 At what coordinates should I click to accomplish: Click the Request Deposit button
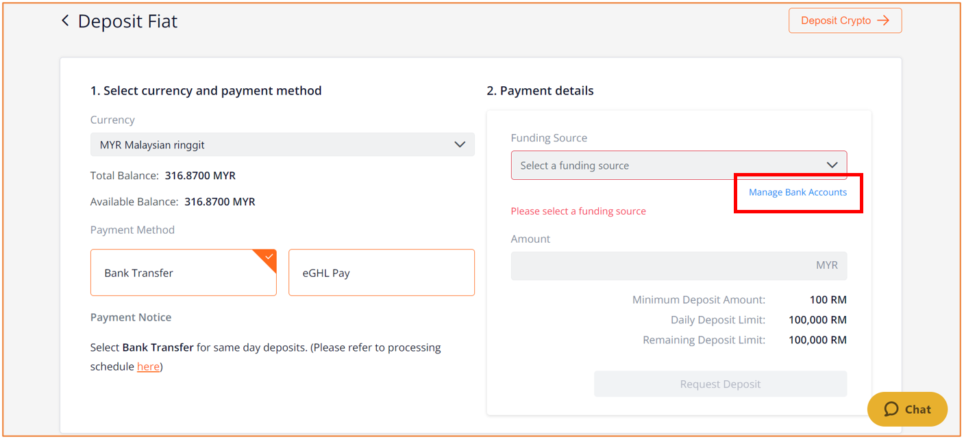720,384
